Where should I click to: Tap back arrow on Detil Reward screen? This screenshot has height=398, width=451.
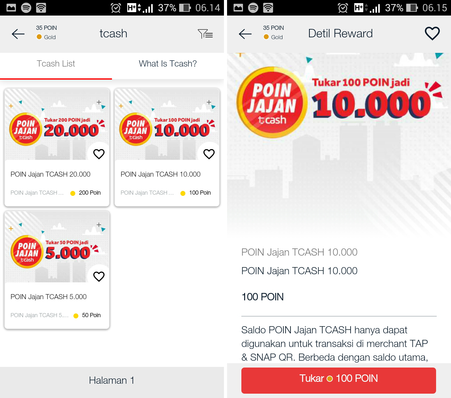(245, 34)
